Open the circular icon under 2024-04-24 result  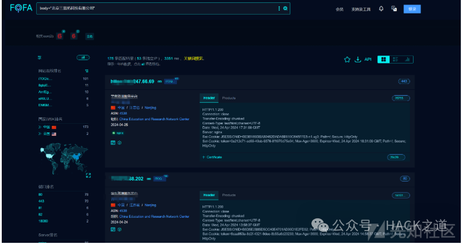[x=120, y=229]
